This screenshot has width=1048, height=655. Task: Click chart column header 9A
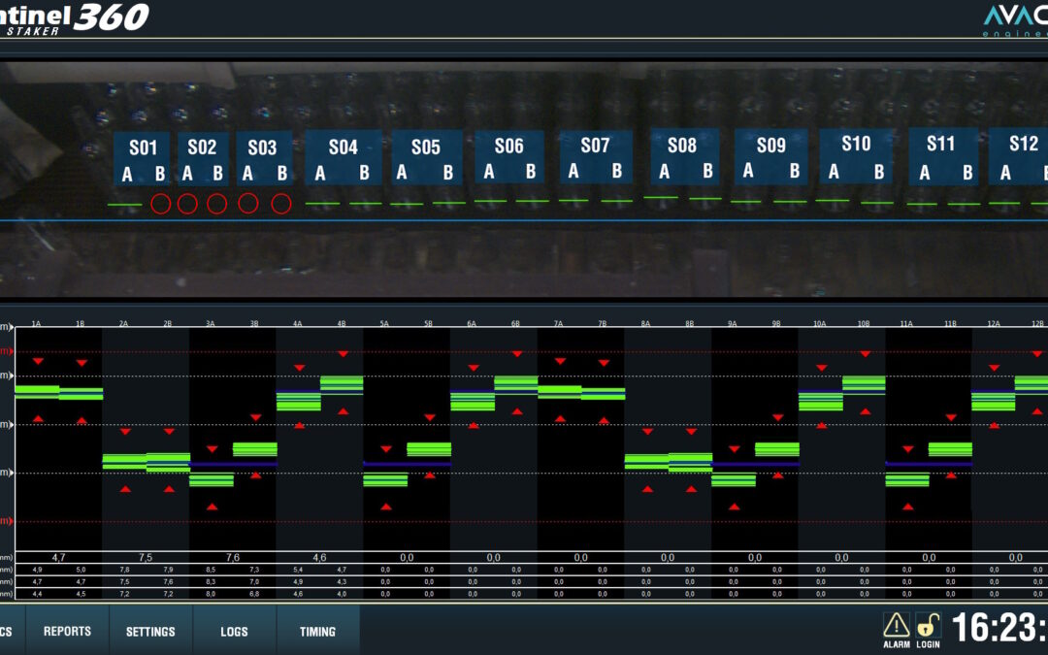[733, 323]
